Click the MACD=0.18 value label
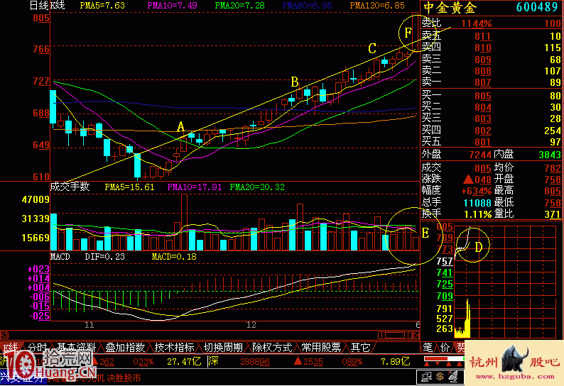Viewport: 564px width, 386px height. coord(174,257)
